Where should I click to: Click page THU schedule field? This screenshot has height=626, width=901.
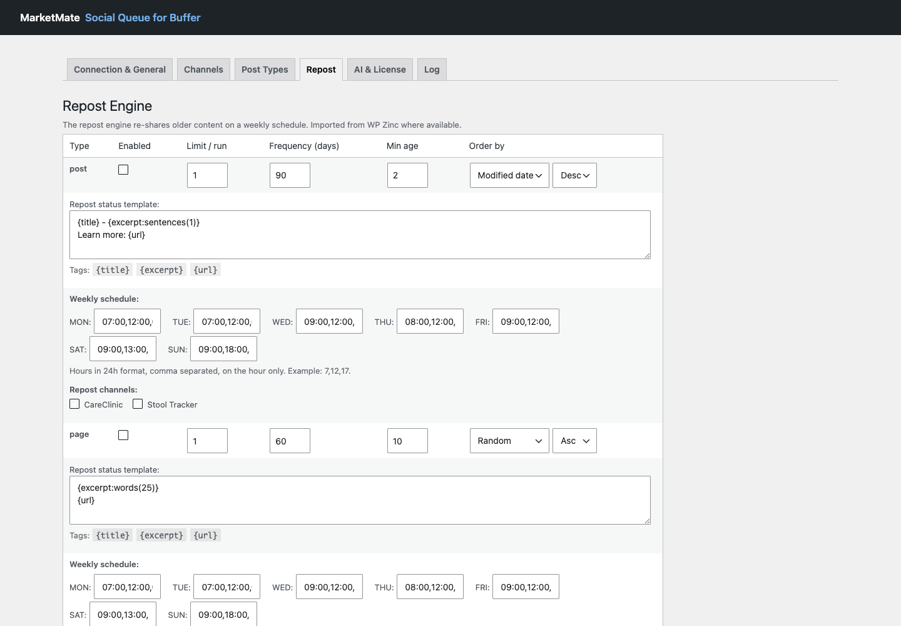click(430, 587)
